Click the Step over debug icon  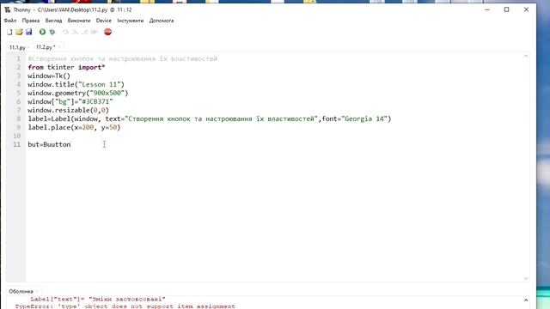[65, 32]
